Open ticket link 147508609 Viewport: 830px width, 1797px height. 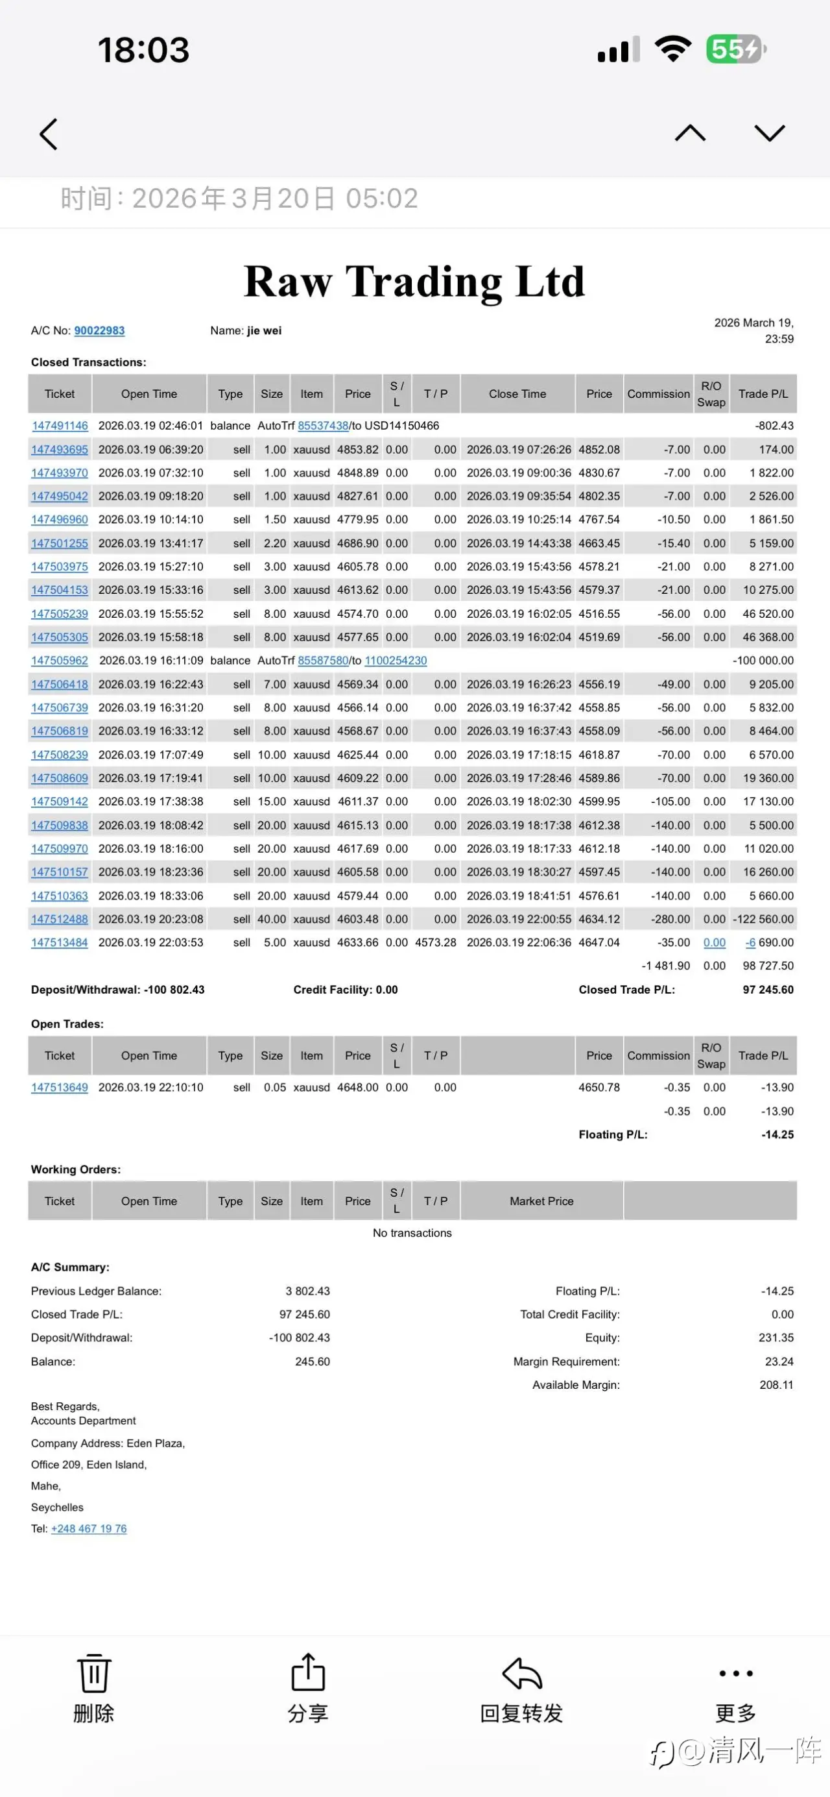click(x=60, y=778)
